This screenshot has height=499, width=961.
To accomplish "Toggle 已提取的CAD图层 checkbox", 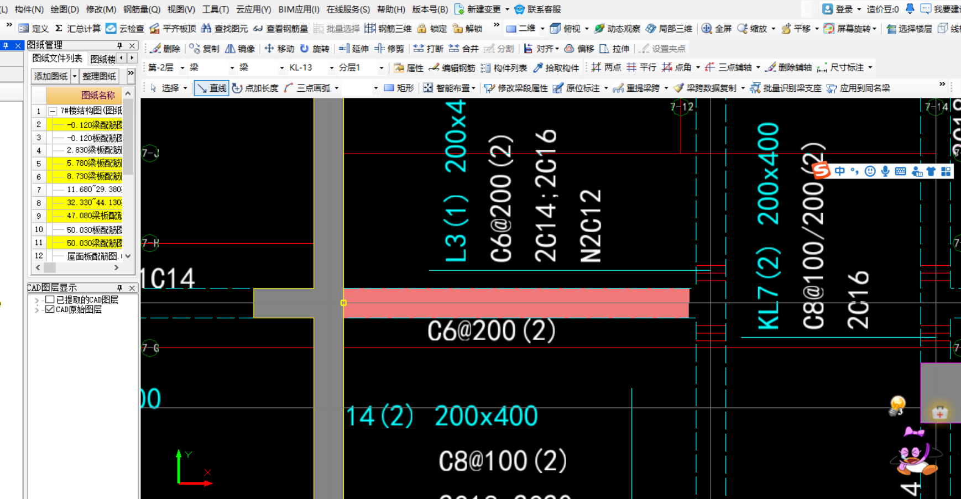I will [x=50, y=300].
